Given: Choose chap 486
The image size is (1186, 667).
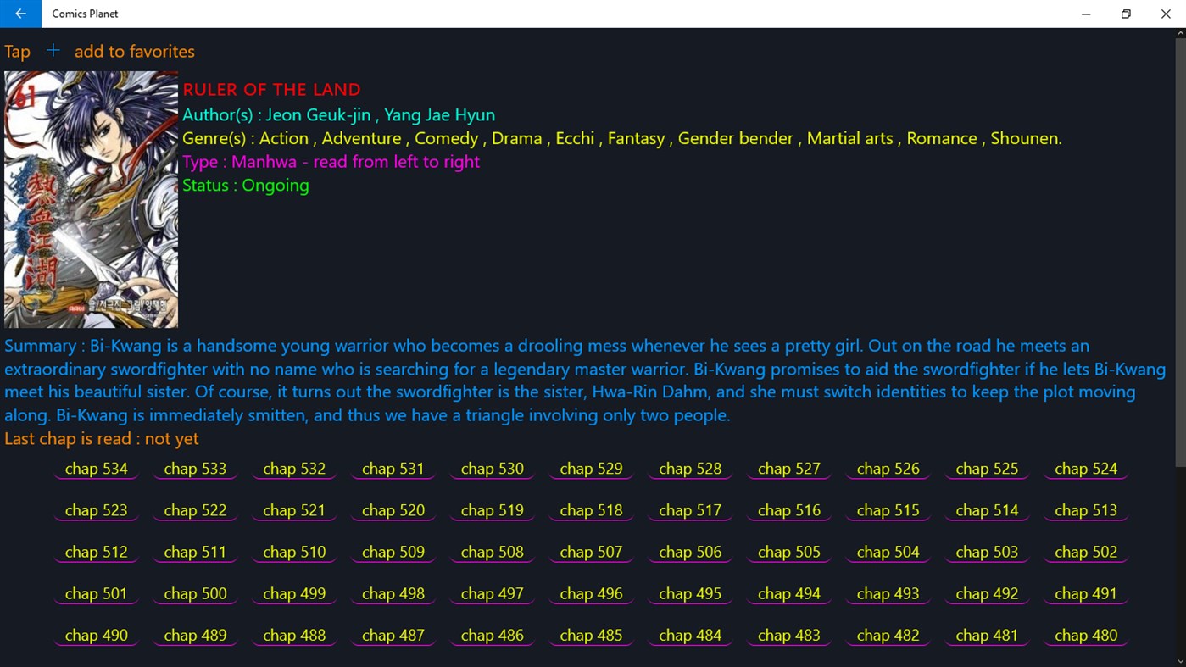Looking at the screenshot, I should point(493,635).
